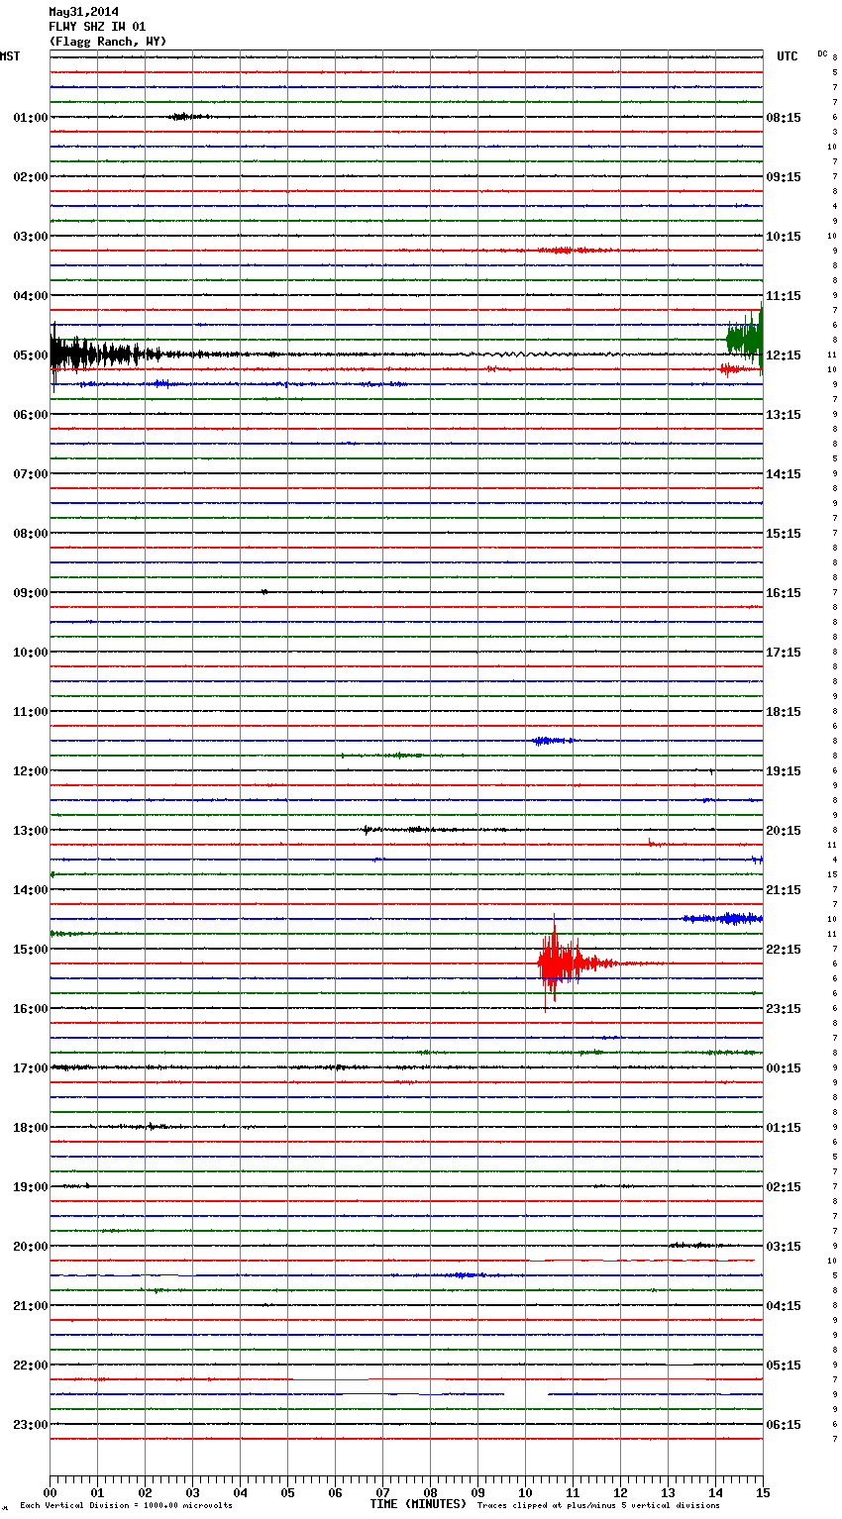
Task: Select the 08:00 MST hour label
Action: tap(31, 534)
